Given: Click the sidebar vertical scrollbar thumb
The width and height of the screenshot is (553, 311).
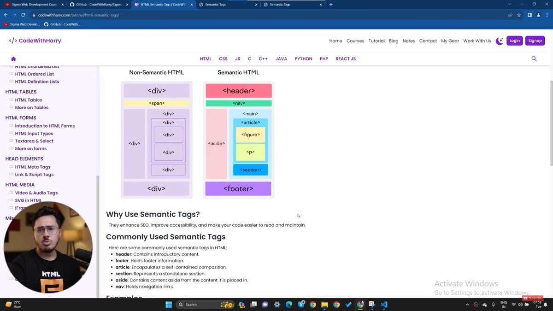Looking at the screenshot, I should (x=97, y=236).
